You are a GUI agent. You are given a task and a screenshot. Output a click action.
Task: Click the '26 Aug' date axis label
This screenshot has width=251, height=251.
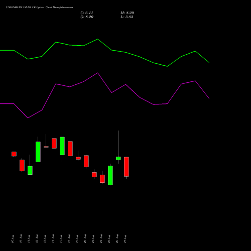117,239
